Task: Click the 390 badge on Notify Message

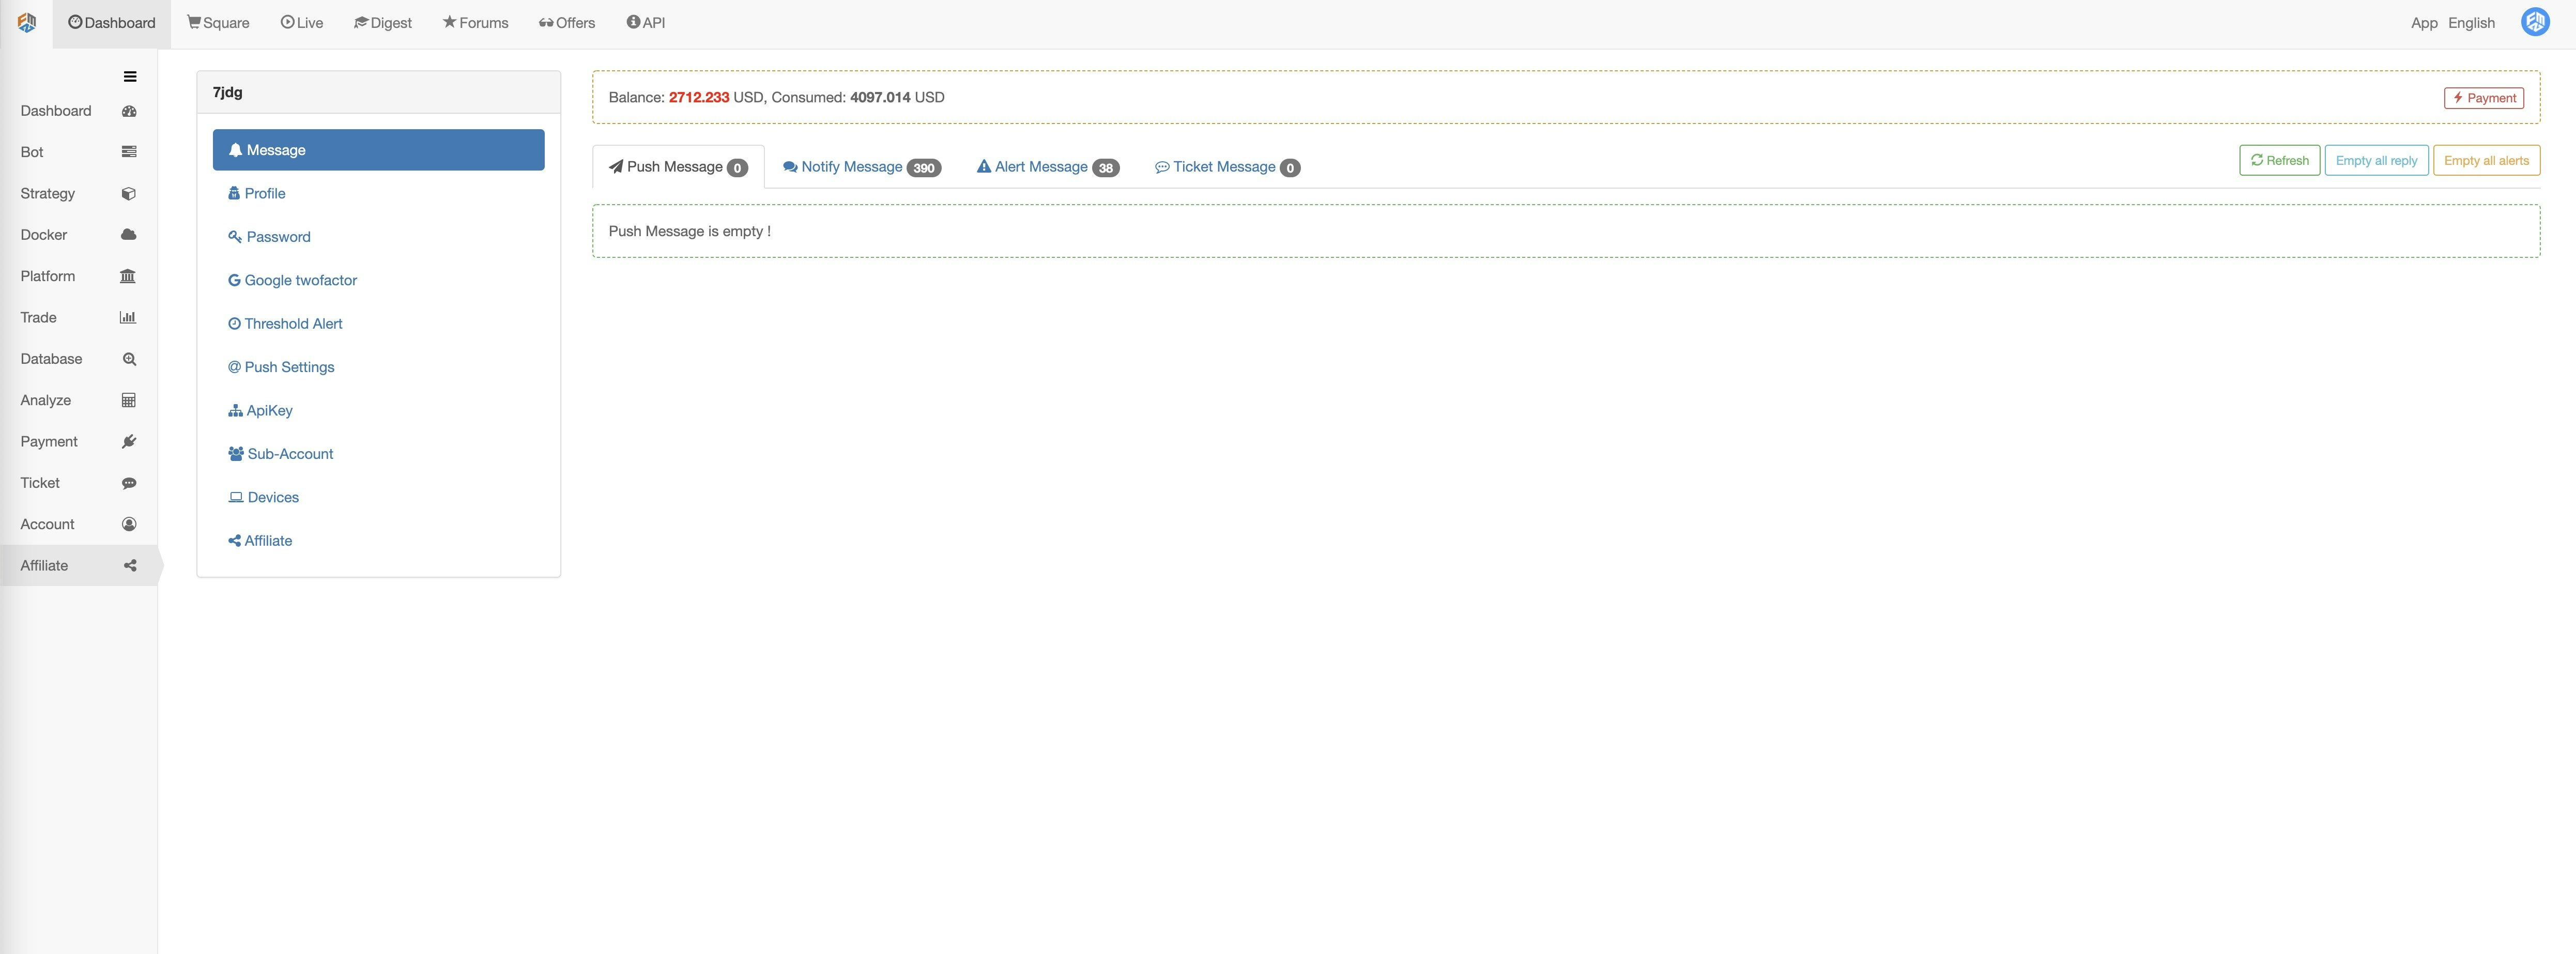Action: [x=924, y=168]
